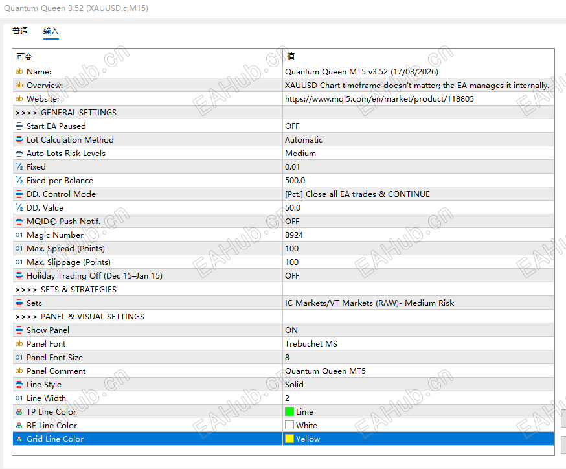The image size is (566, 469).
Task: Select the 01 icon beside Max. Slippage (Points)
Action: pyautogui.click(x=19, y=262)
